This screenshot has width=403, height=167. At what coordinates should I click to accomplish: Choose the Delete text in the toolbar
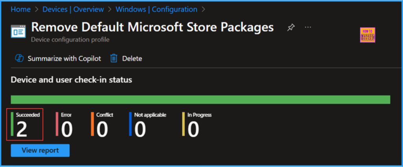coord(132,59)
